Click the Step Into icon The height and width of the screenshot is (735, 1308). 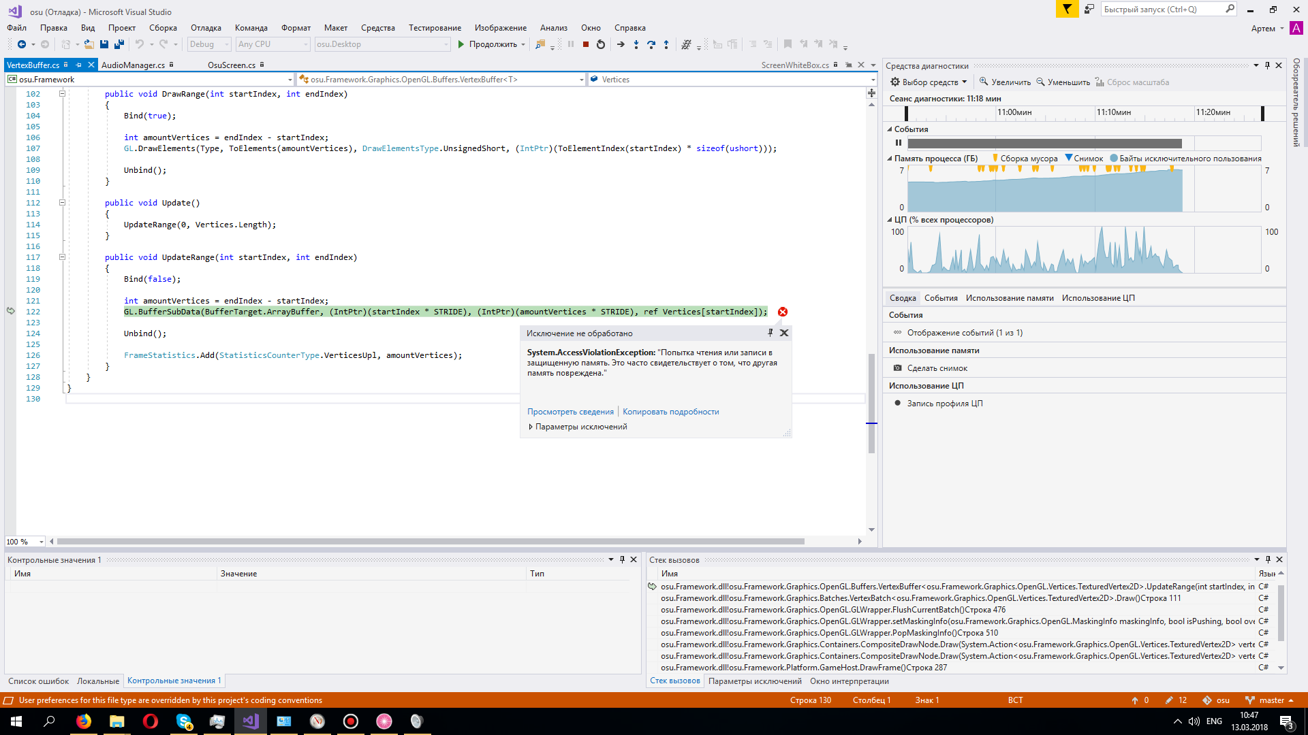[x=636, y=44]
